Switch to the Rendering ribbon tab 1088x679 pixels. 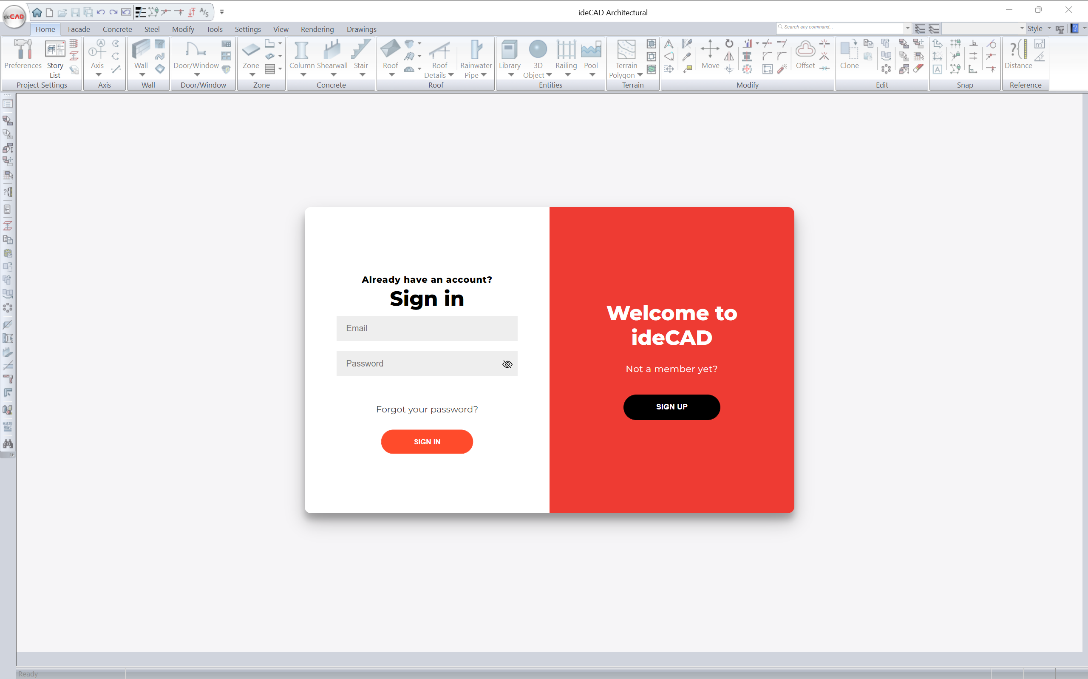point(317,29)
